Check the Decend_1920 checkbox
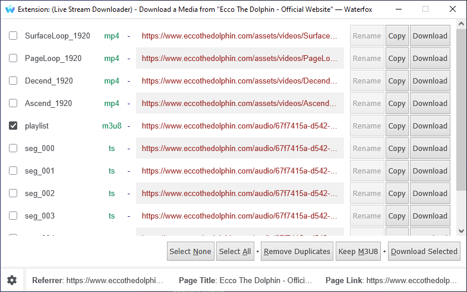467x292 pixels. (13, 81)
